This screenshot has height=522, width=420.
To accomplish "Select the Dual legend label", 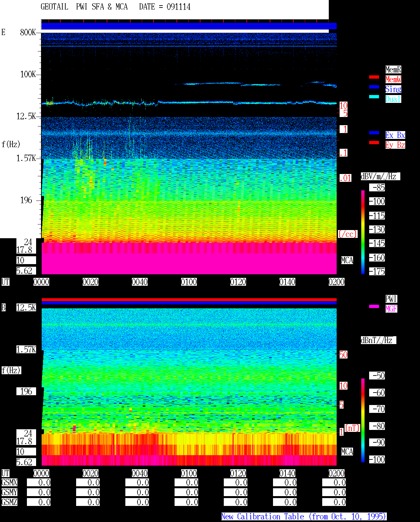I will coord(393,99).
